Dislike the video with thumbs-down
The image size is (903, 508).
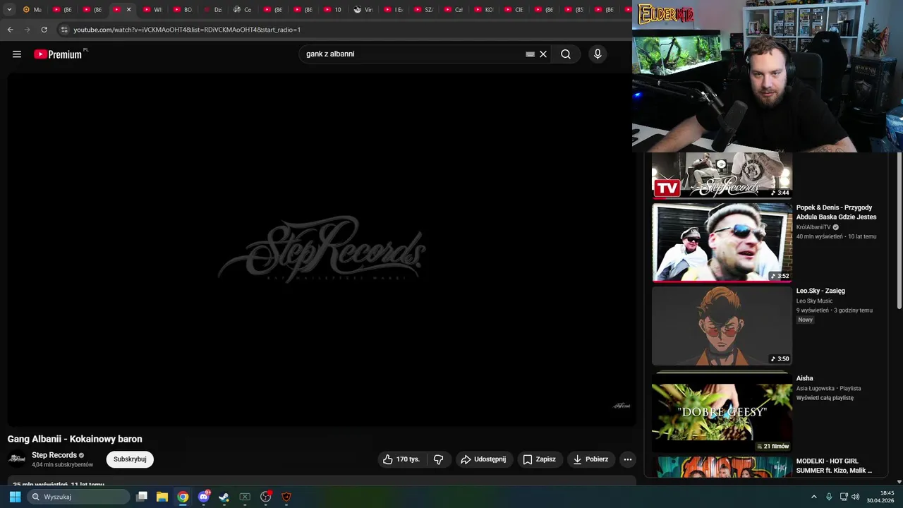pyautogui.click(x=438, y=459)
